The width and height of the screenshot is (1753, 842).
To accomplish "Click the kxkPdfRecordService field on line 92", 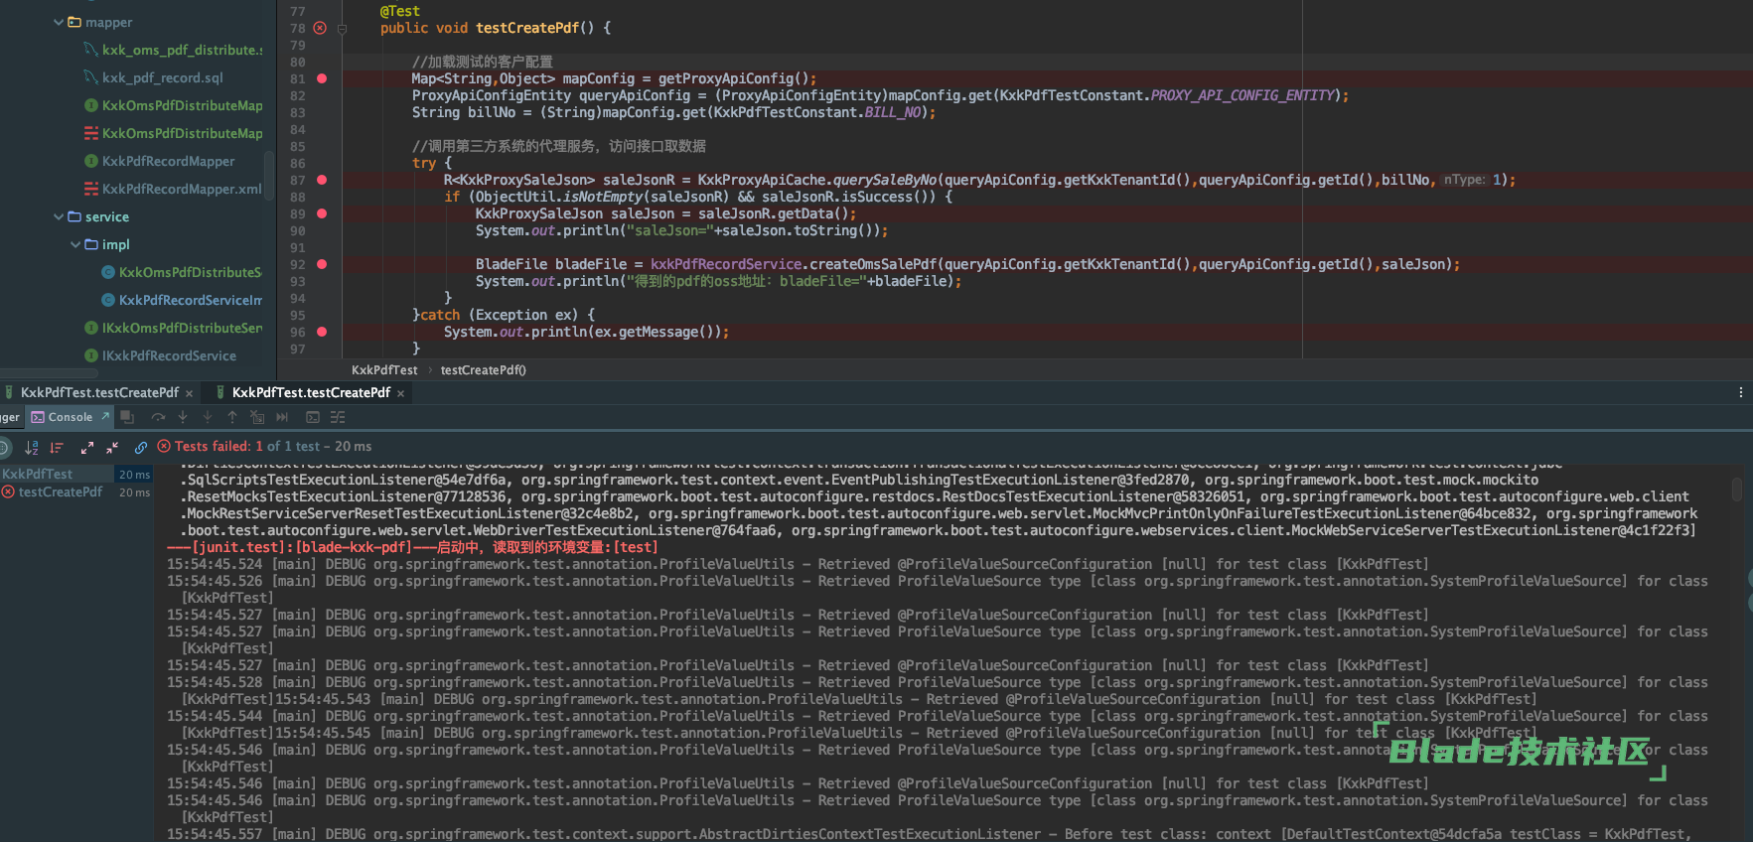I will (726, 264).
